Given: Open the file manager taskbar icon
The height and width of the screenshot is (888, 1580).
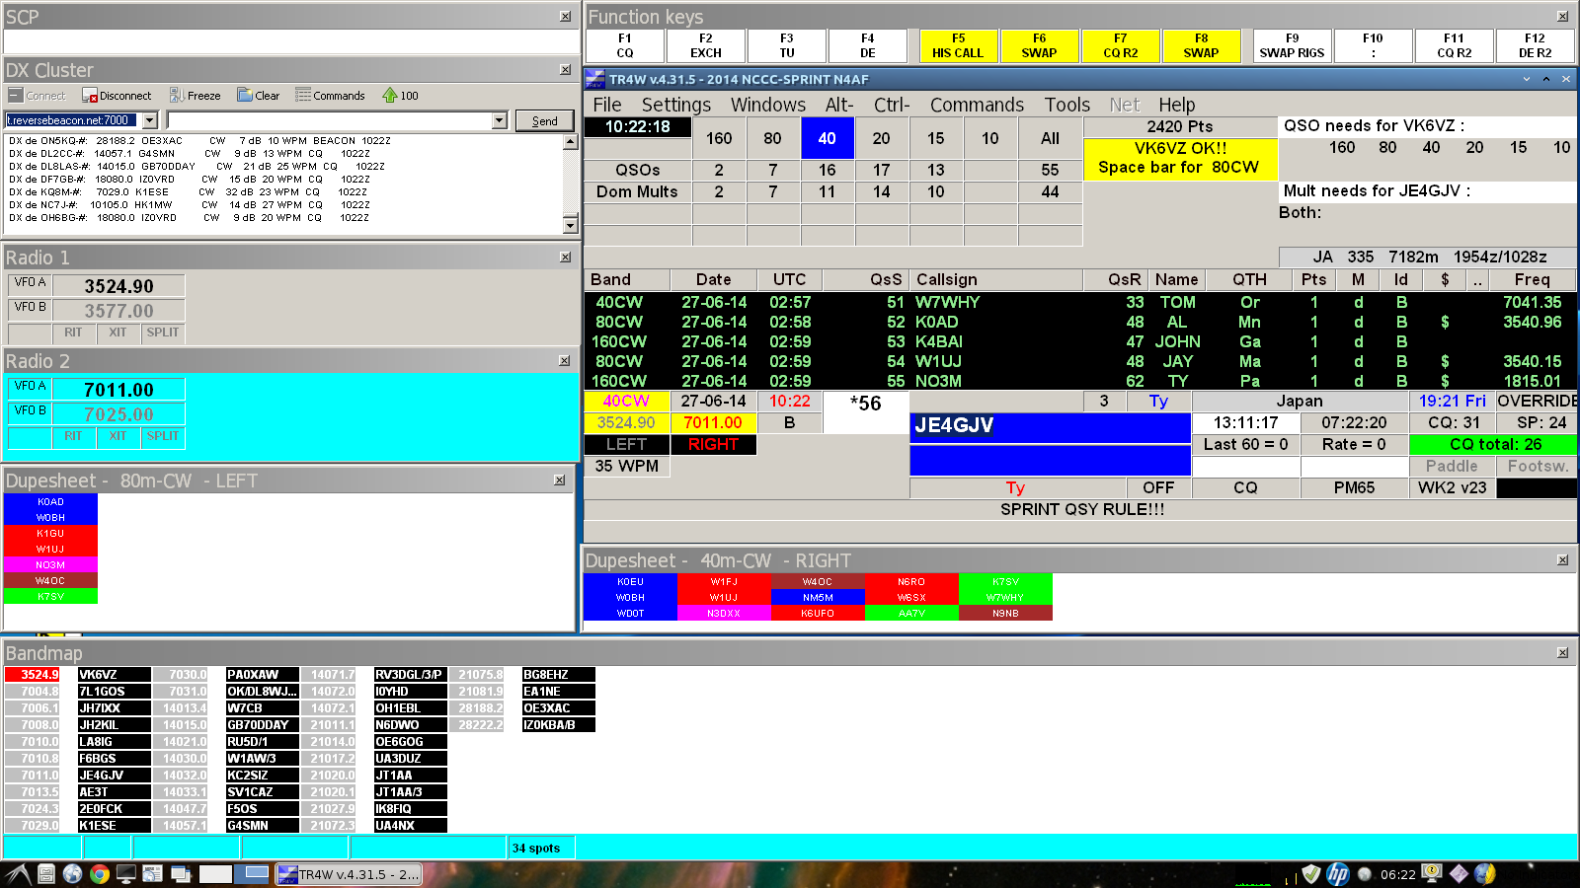Looking at the screenshot, I should click(x=46, y=874).
